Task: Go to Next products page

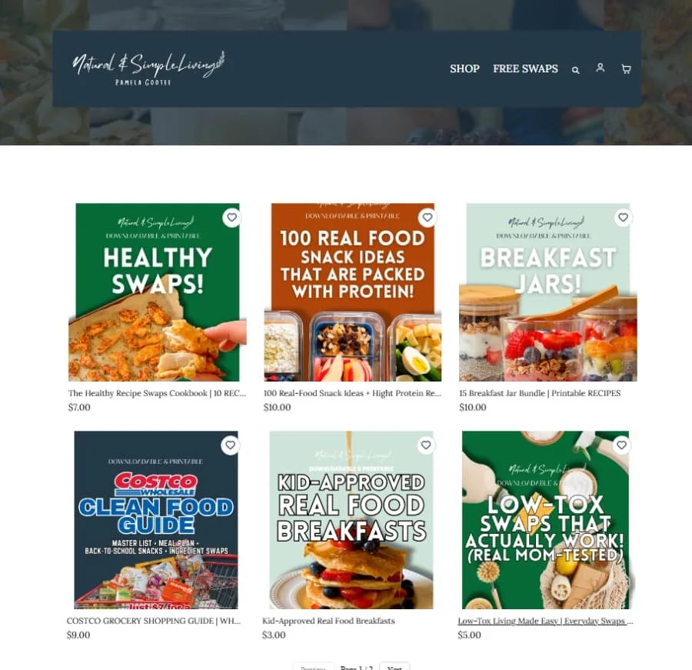Action: 394,667
